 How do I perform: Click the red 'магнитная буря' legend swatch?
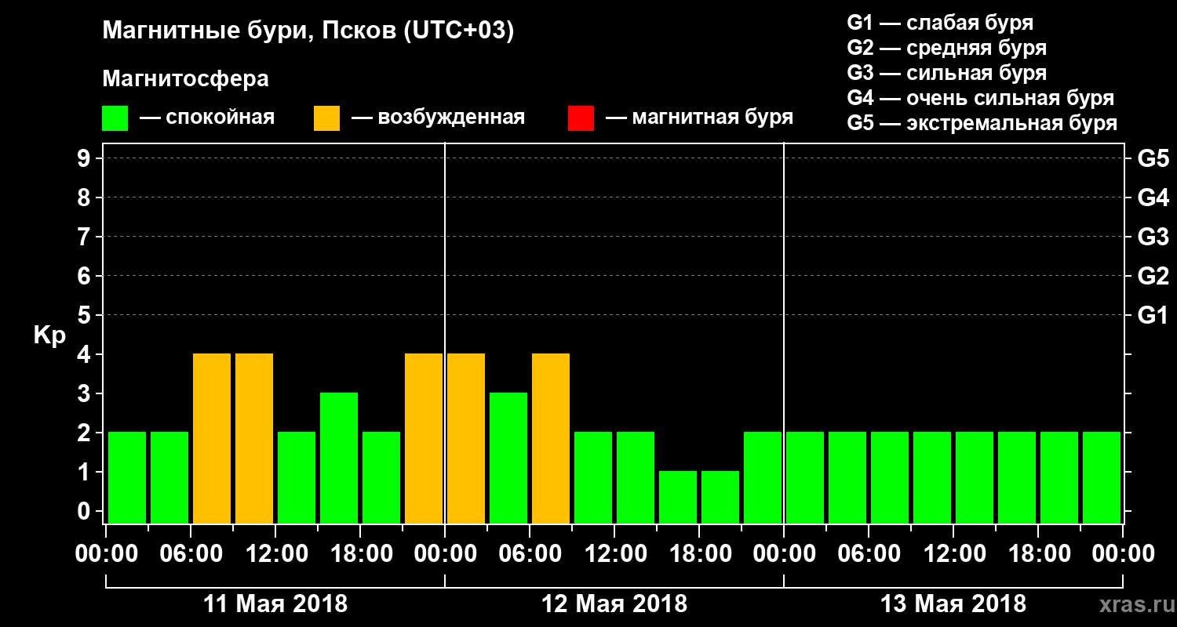pos(581,118)
